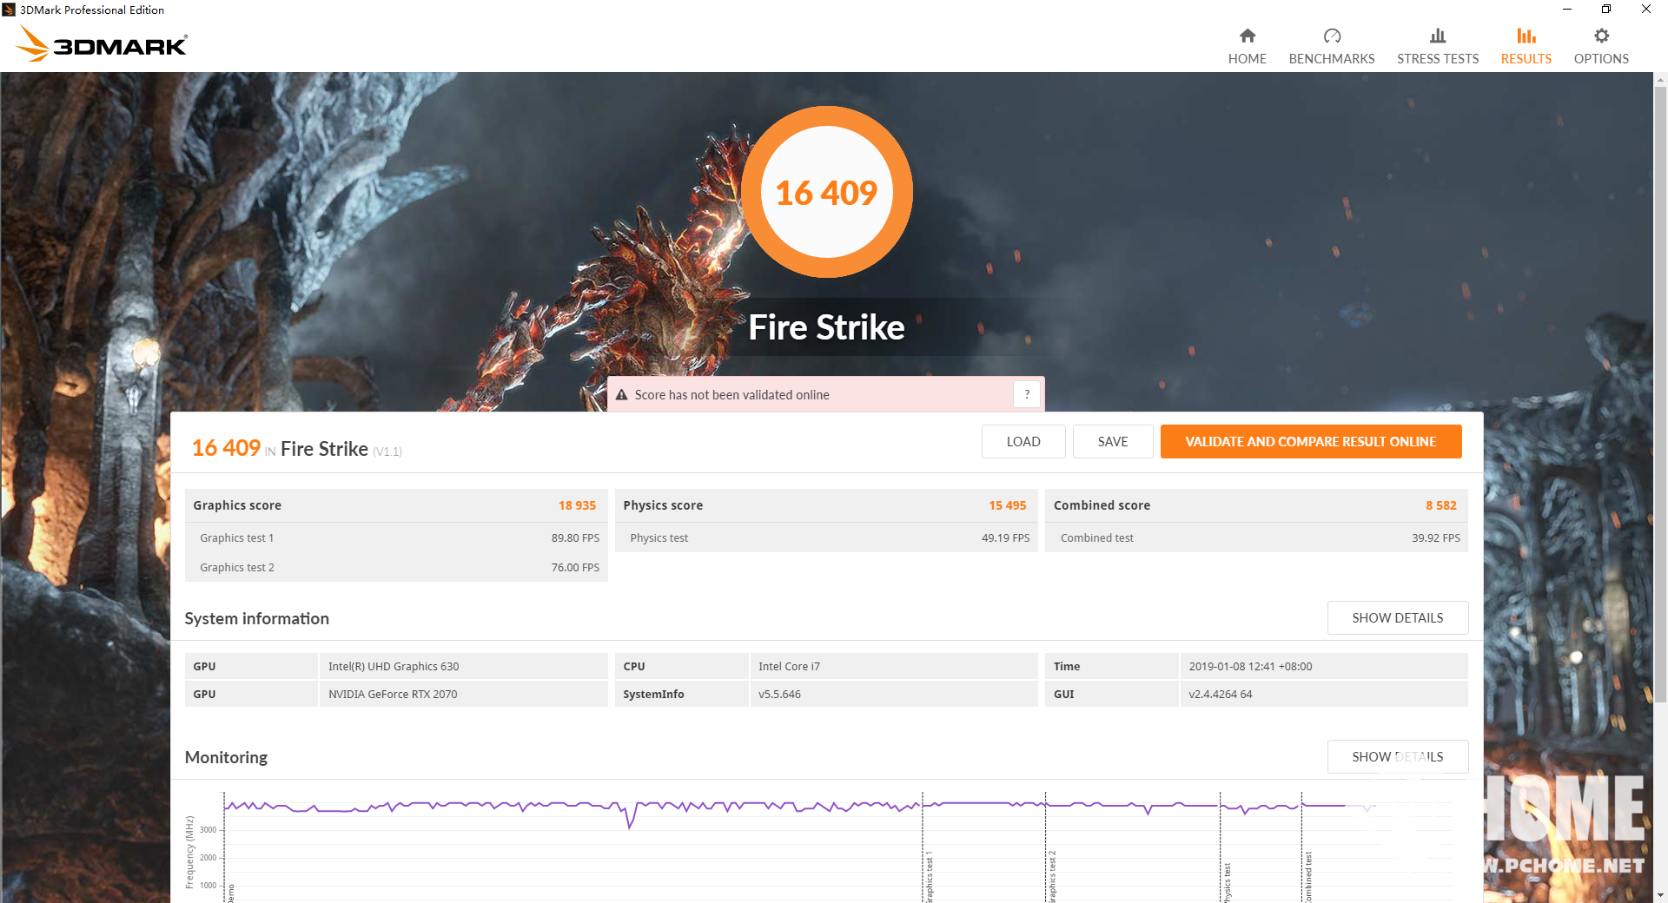Click the 3DMark logo

click(103, 43)
